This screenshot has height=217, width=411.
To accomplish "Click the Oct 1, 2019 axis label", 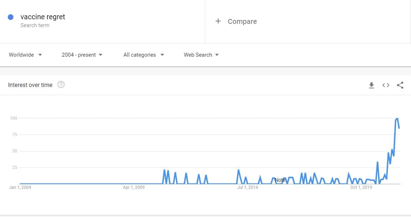I will (361, 187).
